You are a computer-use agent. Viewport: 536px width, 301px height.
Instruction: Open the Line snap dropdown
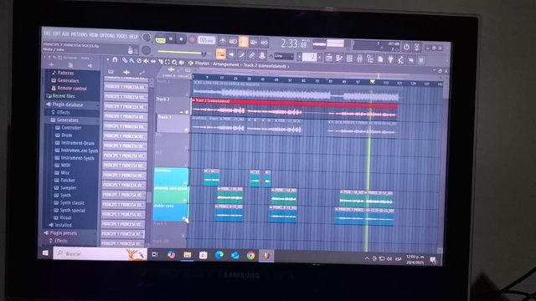tap(284, 56)
